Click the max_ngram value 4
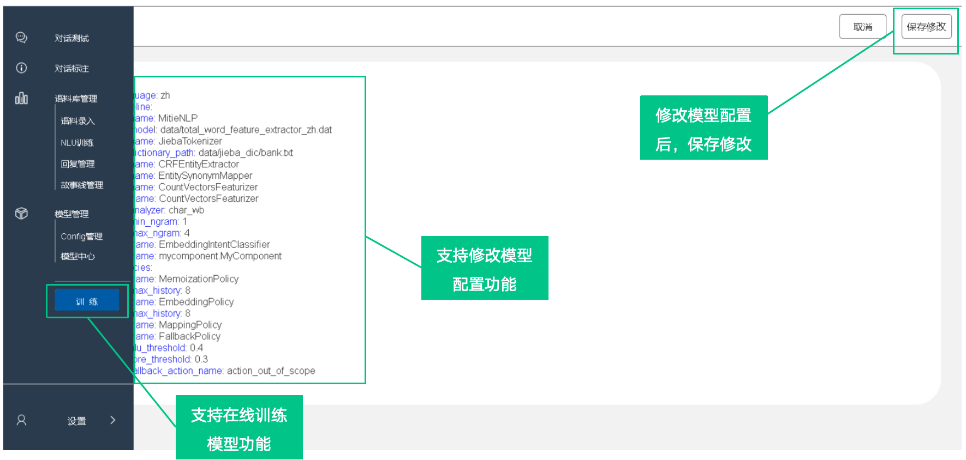The height and width of the screenshot is (460, 966). click(187, 233)
